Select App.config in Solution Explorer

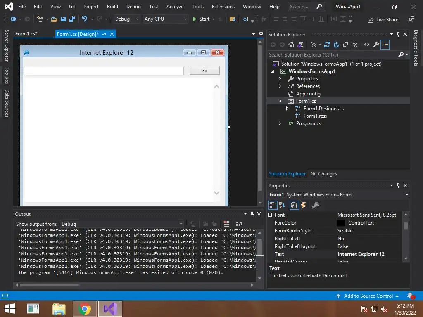[x=308, y=94]
